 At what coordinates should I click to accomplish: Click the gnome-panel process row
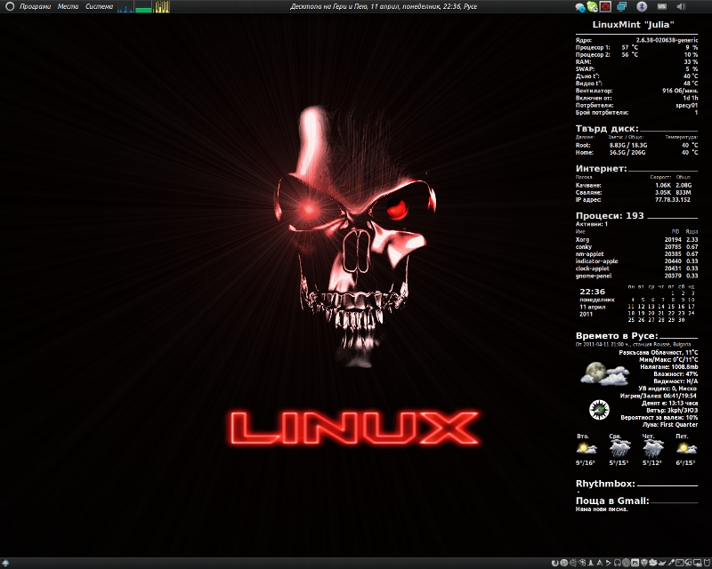click(636, 276)
